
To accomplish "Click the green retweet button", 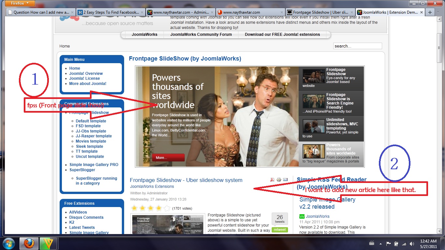I will pos(280,229).
